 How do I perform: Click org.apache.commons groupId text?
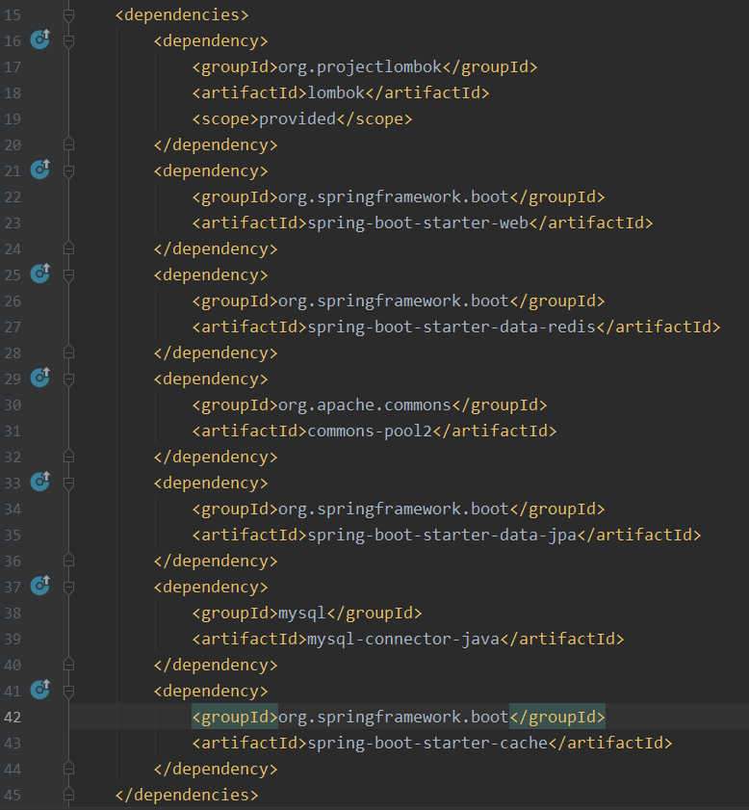[365, 405]
